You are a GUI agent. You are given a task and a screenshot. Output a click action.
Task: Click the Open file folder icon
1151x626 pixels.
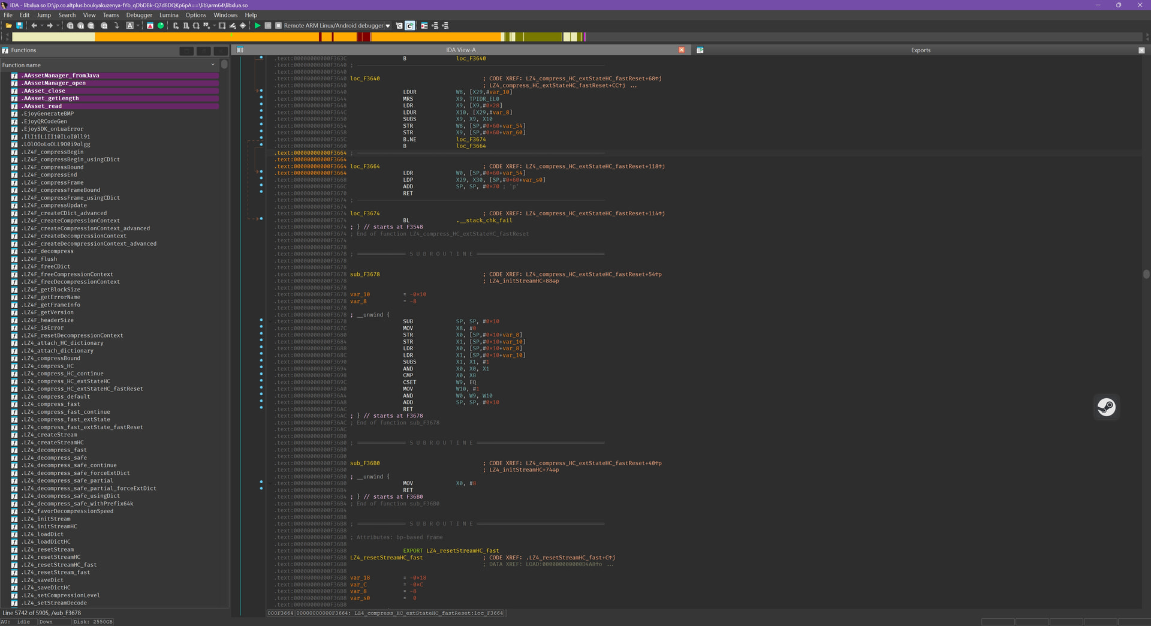tap(8, 26)
